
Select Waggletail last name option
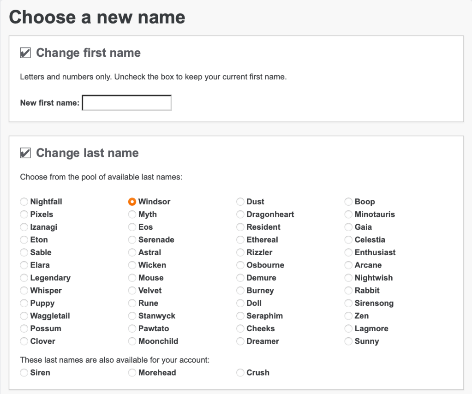pos(24,316)
